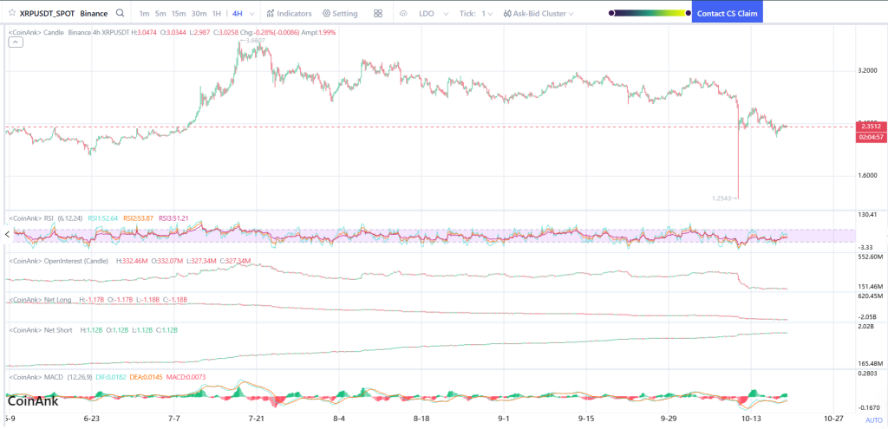
Task: Select the 1m timeframe
Action: coord(145,13)
